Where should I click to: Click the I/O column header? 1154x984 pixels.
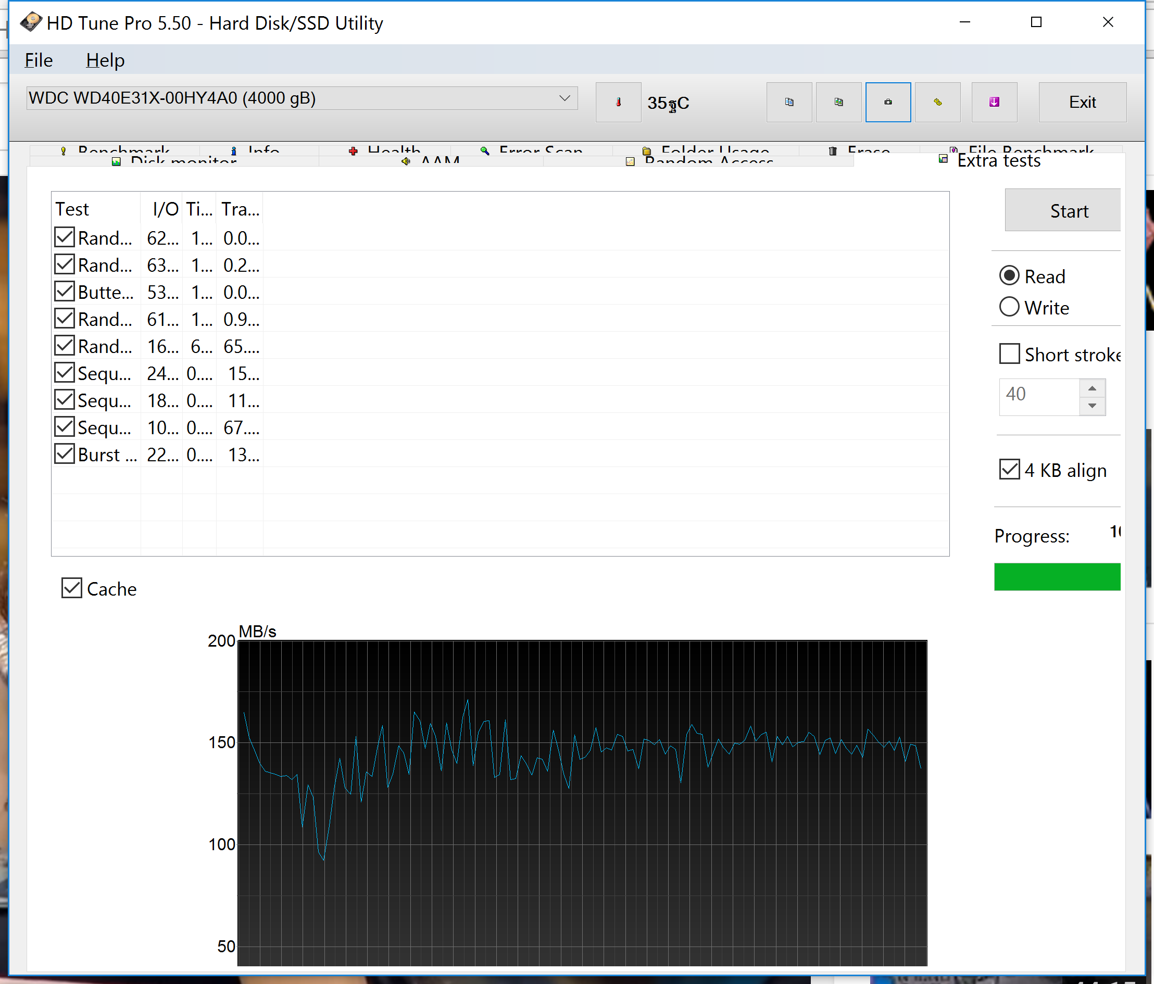click(161, 209)
